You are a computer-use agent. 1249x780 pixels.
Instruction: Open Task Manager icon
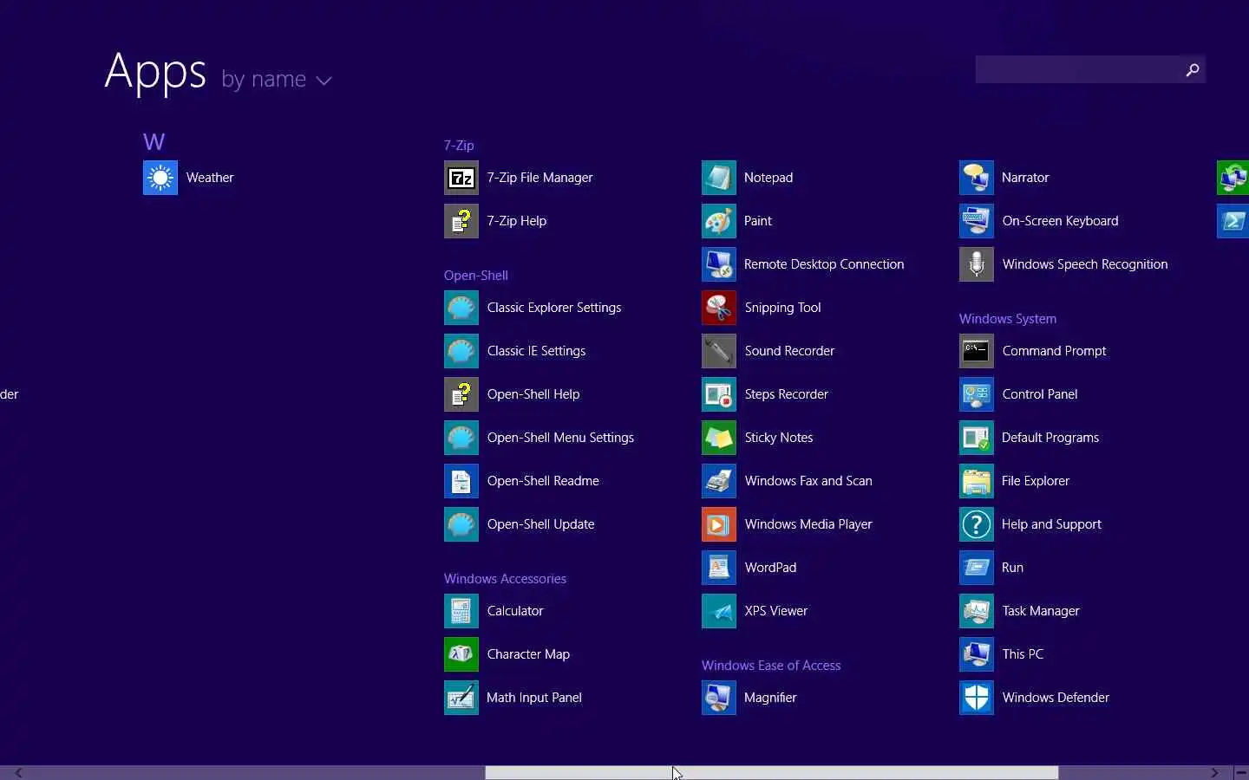pyautogui.click(x=977, y=611)
